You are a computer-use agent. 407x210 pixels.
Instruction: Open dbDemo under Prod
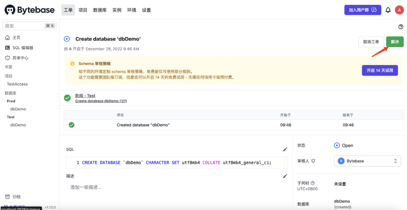18,109
